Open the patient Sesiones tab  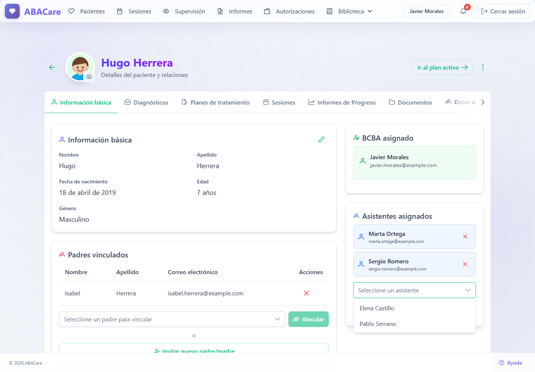pos(279,102)
